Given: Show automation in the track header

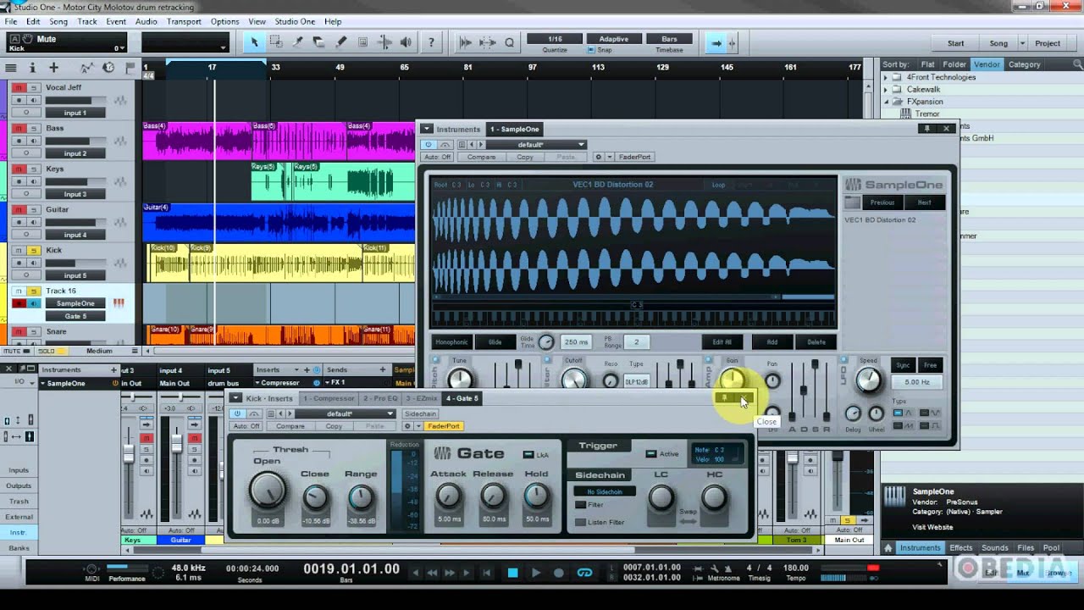Looking at the screenshot, I should (86, 67).
